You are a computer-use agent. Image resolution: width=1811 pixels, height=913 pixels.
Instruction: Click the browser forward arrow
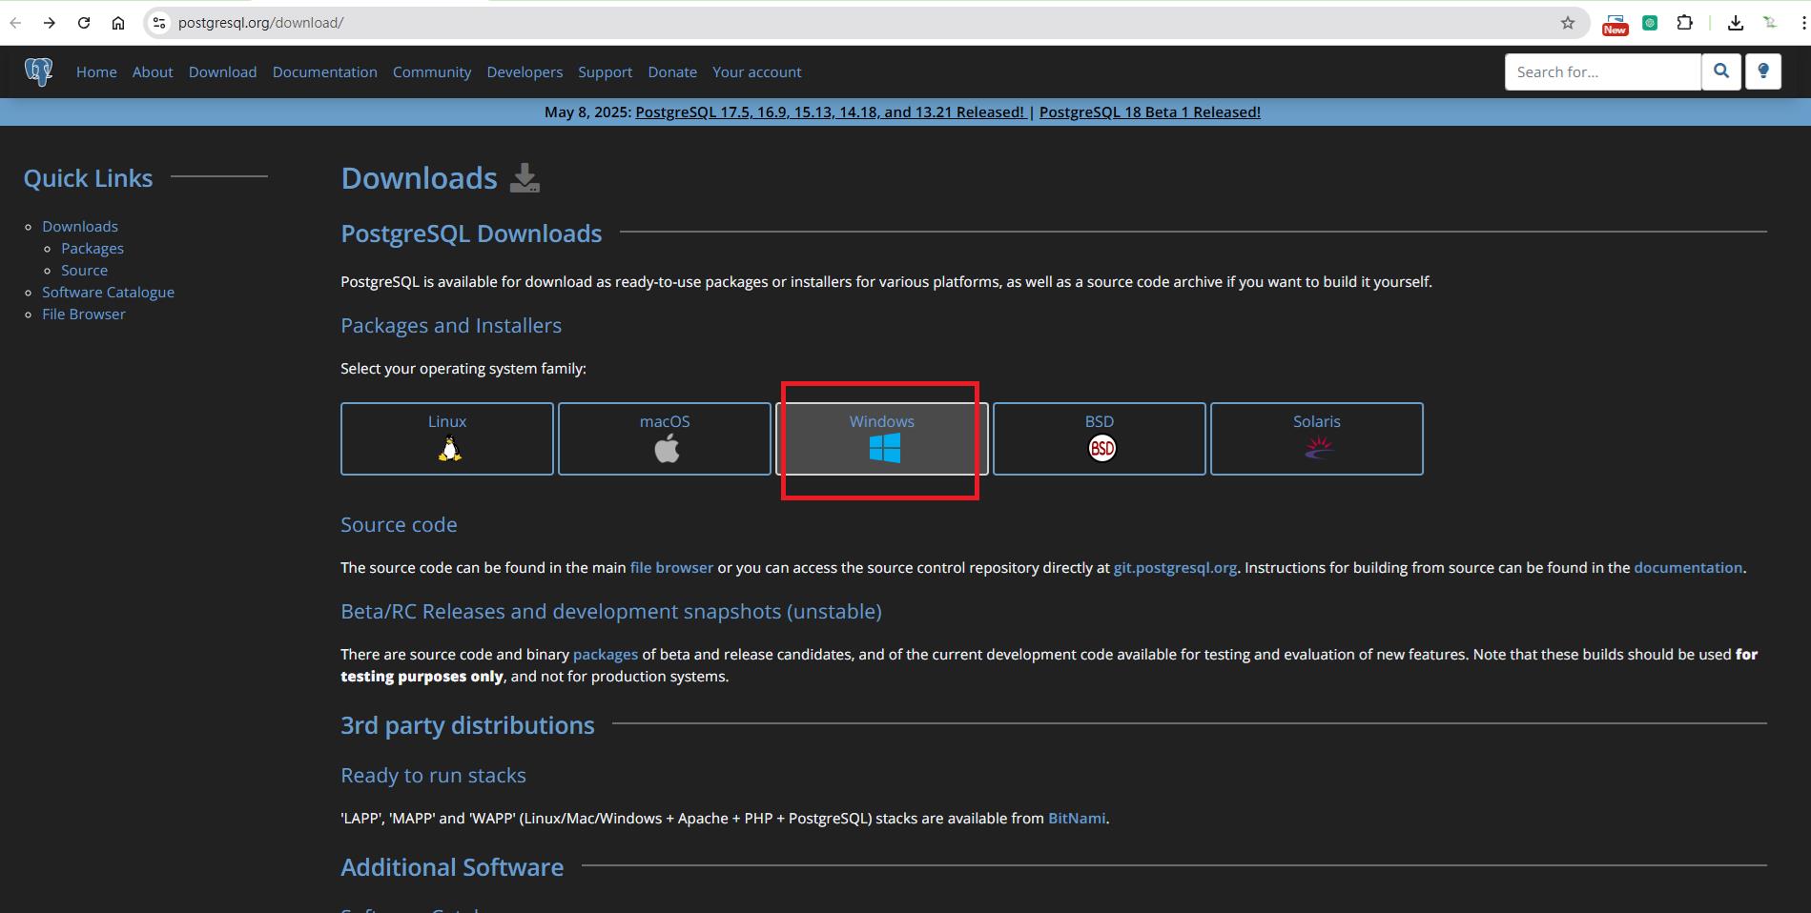click(50, 23)
